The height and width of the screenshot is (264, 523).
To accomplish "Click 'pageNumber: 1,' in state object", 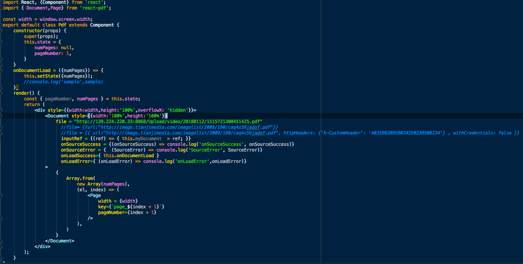I will click(x=53, y=53).
